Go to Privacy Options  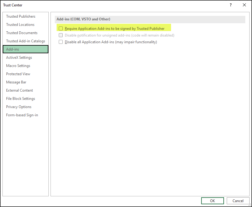pyautogui.click(x=26, y=107)
